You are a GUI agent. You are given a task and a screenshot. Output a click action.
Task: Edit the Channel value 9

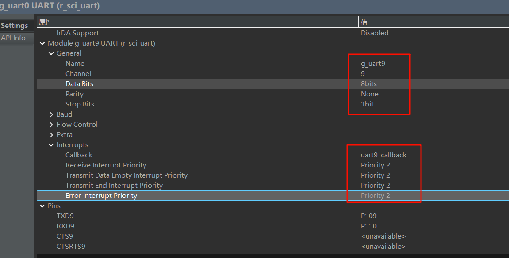(x=363, y=74)
